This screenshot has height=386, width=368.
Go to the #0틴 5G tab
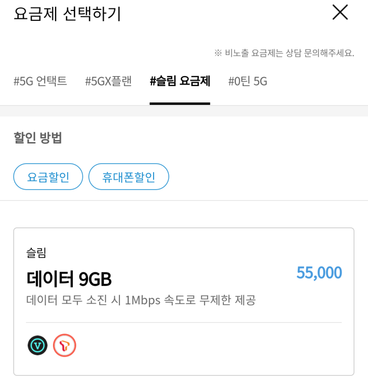click(x=248, y=81)
